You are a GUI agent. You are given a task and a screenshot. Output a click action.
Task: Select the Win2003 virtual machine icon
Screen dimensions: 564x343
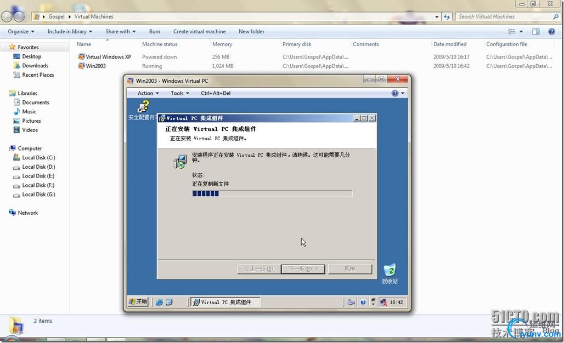tap(81, 66)
